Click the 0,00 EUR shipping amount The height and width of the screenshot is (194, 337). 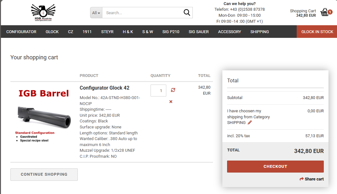(316, 111)
